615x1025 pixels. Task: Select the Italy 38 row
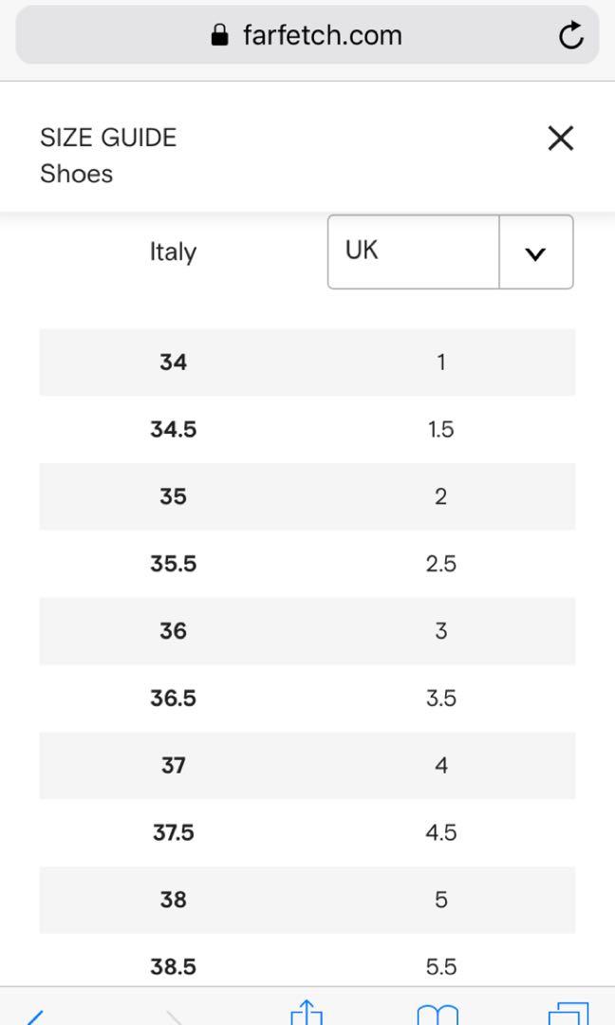click(307, 900)
